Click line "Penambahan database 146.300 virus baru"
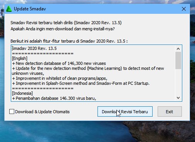The height and width of the screenshot is (142, 195). click(x=54, y=98)
